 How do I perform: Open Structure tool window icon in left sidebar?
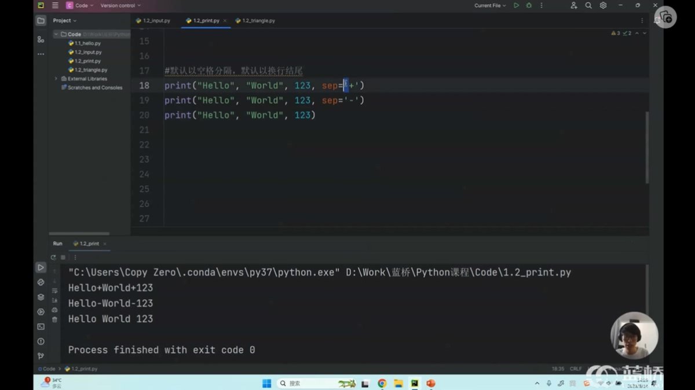tap(41, 39)
